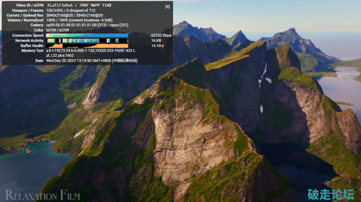Click the Buffer Health label
361x202 pixels.
pyautogui.click(x=32, y=46)
